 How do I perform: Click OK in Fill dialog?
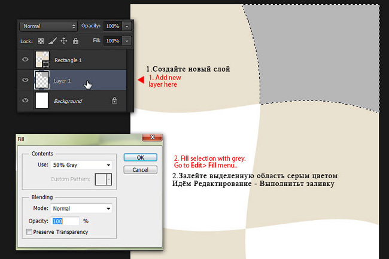coord(141,157)
